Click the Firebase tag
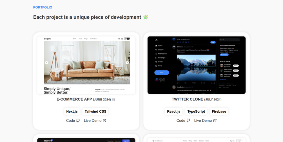Screen dimensions: 283x142 tap(219, 112)
